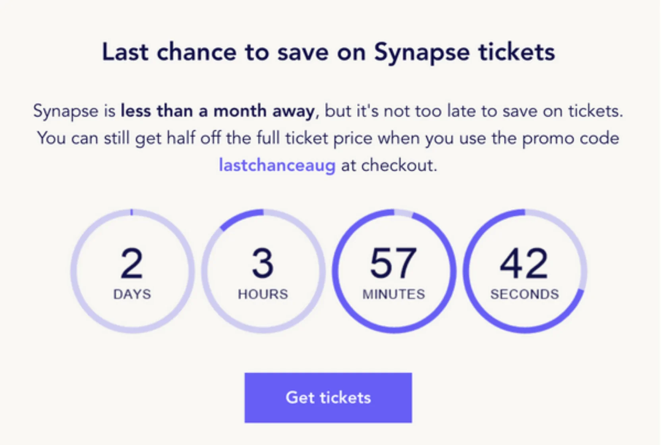Click the gap at top of minutes ring
The height and width of the screenshot is (445, 661).
(404, 213)
